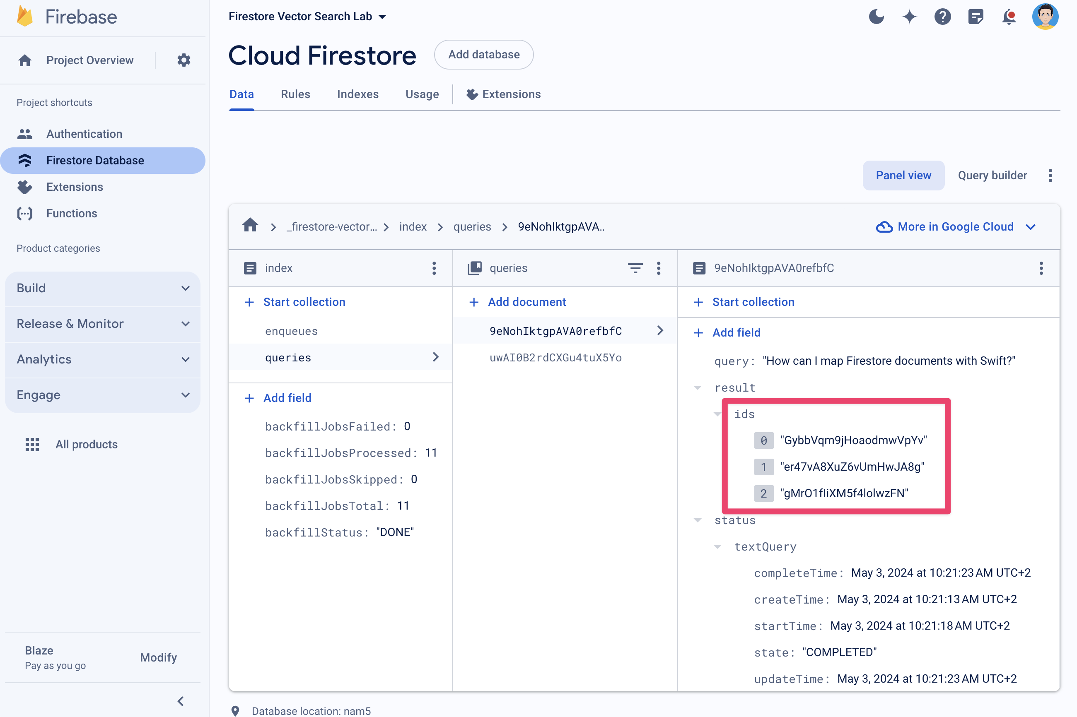1077x717 pixels.
Task: Click Add database button
Action: (483, 54)
